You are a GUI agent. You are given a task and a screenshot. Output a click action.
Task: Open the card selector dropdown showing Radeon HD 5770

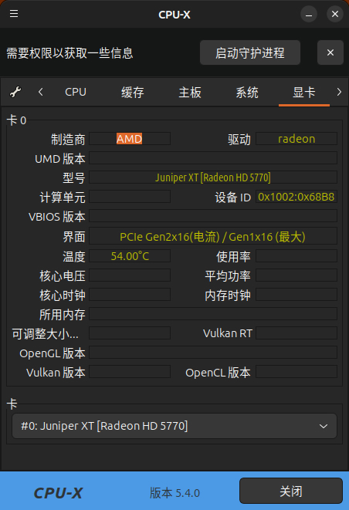pyautogui.click(x=174, y=426)
